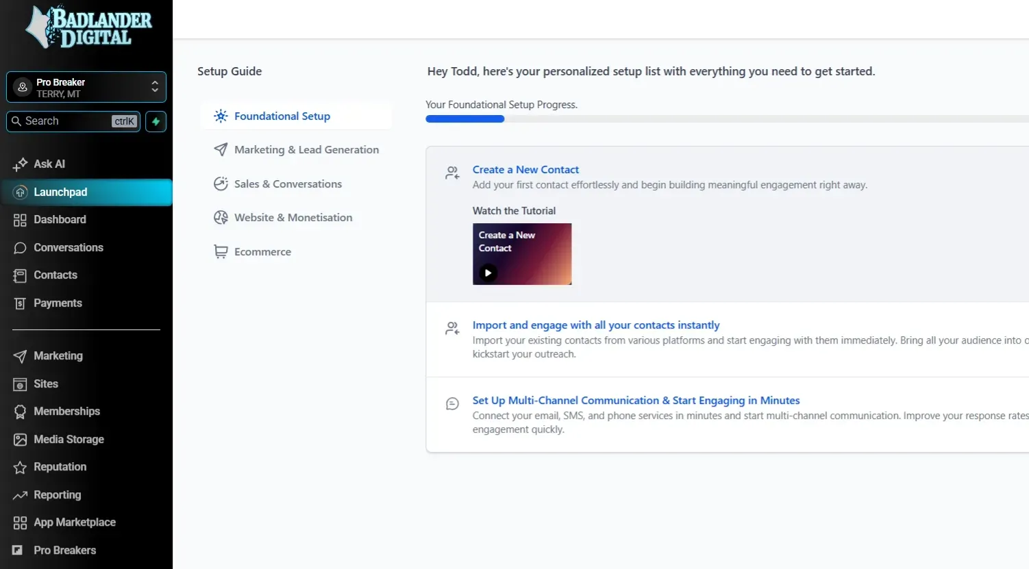The image size is (1029, 569).
Task: Open Set Up Multi-Channel Communication
Action: click(x=636, y=400)
